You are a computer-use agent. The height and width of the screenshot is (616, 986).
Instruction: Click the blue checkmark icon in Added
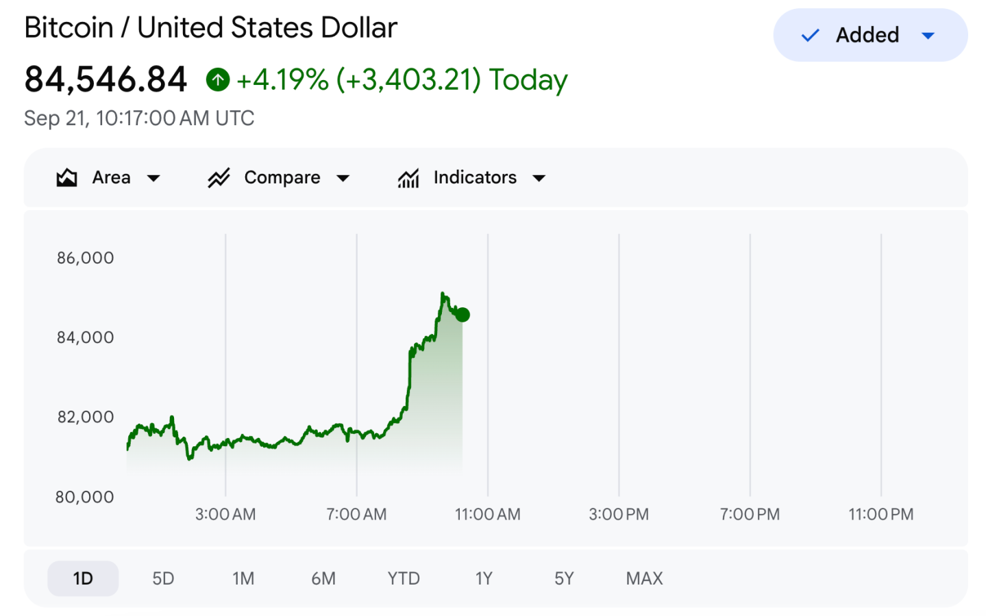(x=810, y=36)
